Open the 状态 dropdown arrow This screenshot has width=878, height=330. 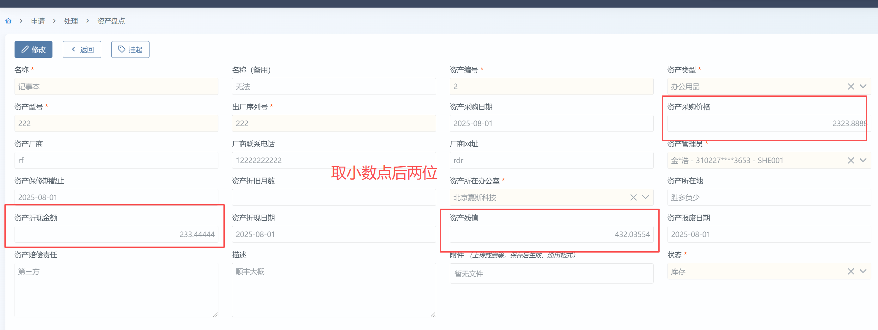(x=863, y=271)
